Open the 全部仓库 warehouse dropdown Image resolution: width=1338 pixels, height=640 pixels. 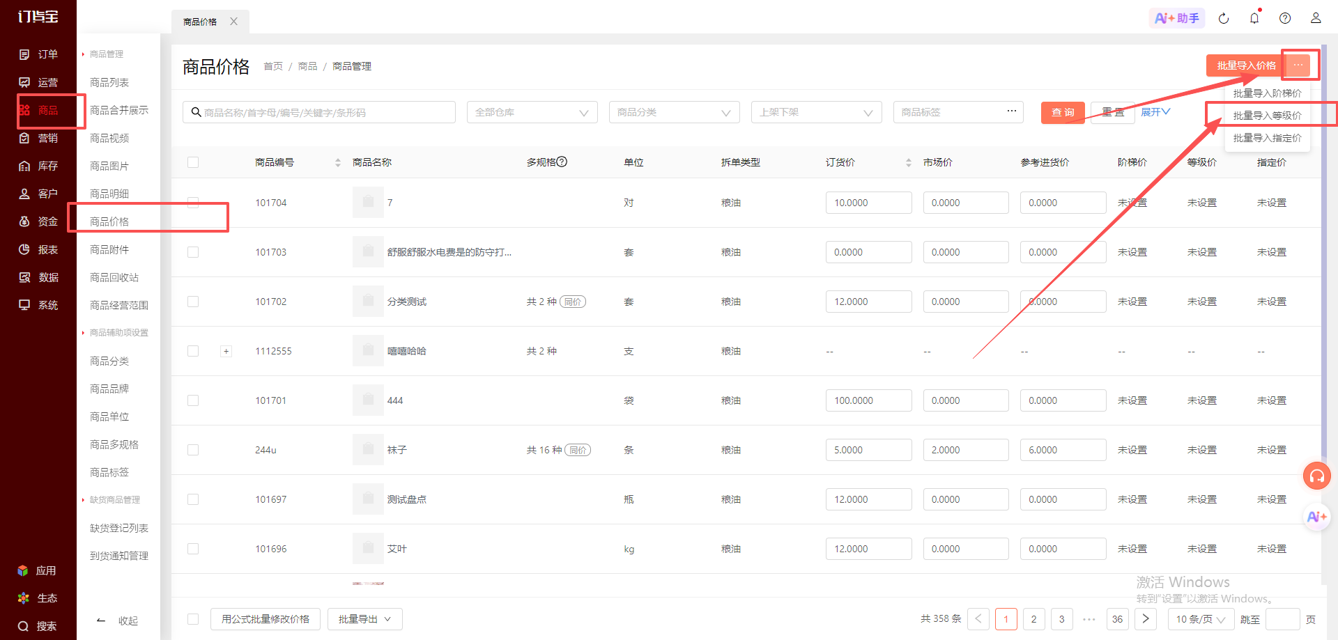(532, 112)
